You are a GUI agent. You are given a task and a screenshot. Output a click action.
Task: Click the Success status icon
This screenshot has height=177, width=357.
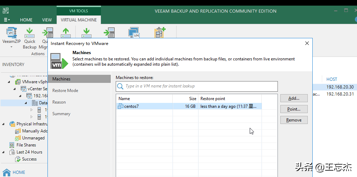(18, 159)
